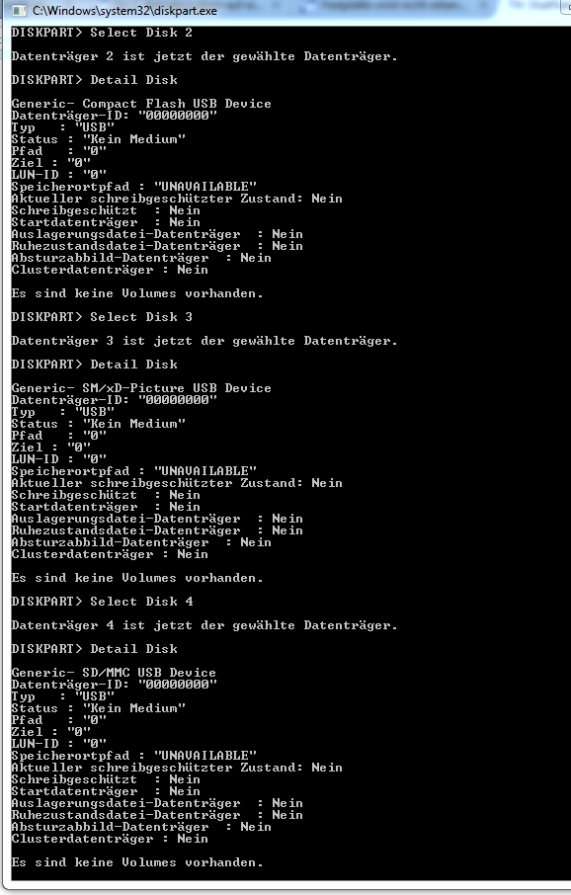
Task: Click 'Datenträger 2 ist jetzt der gewählte Datenträger' line
Action: click(x=204, y=56)
